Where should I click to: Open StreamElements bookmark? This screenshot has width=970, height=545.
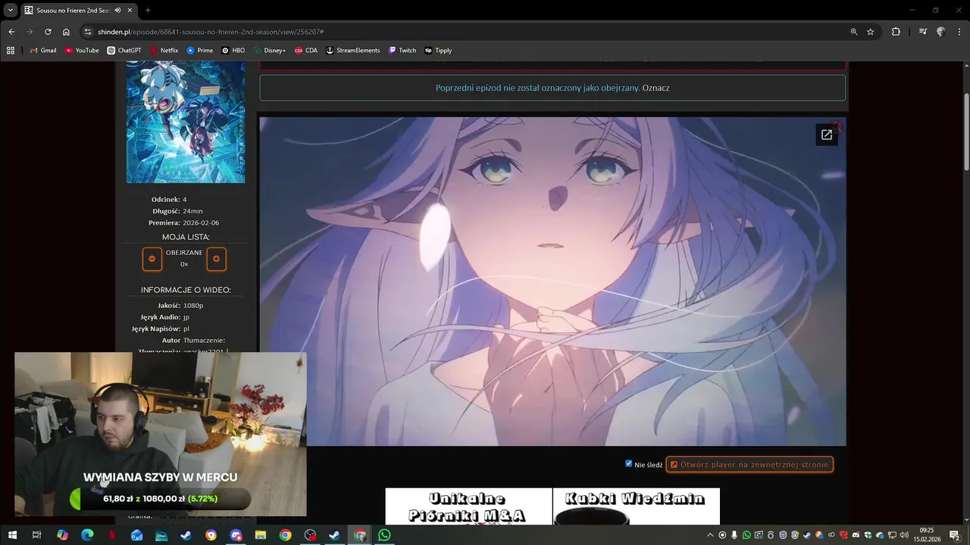click(x=353, y=51)
